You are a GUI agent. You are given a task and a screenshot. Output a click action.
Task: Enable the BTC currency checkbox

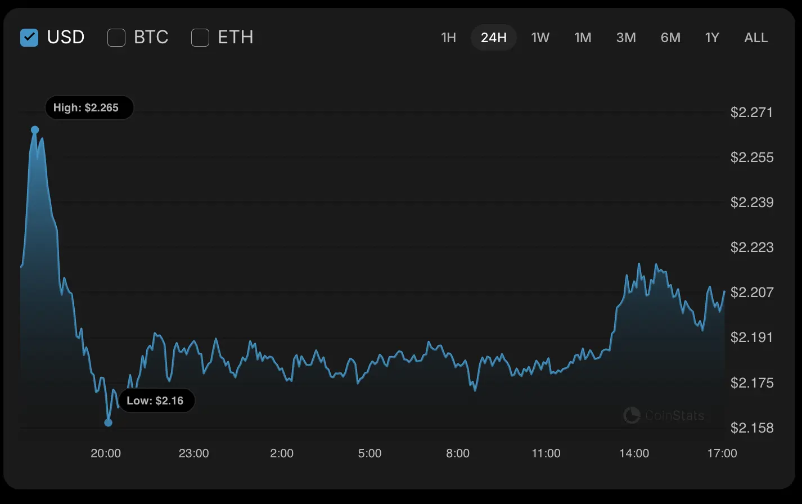coord(116,38)
